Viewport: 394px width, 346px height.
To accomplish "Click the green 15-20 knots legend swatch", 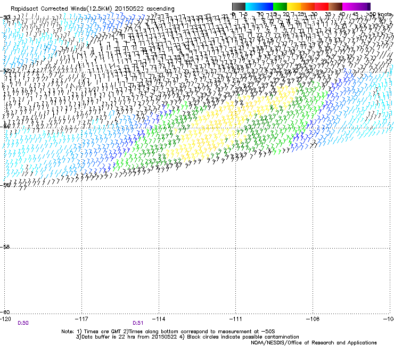I will click(280, 6).
